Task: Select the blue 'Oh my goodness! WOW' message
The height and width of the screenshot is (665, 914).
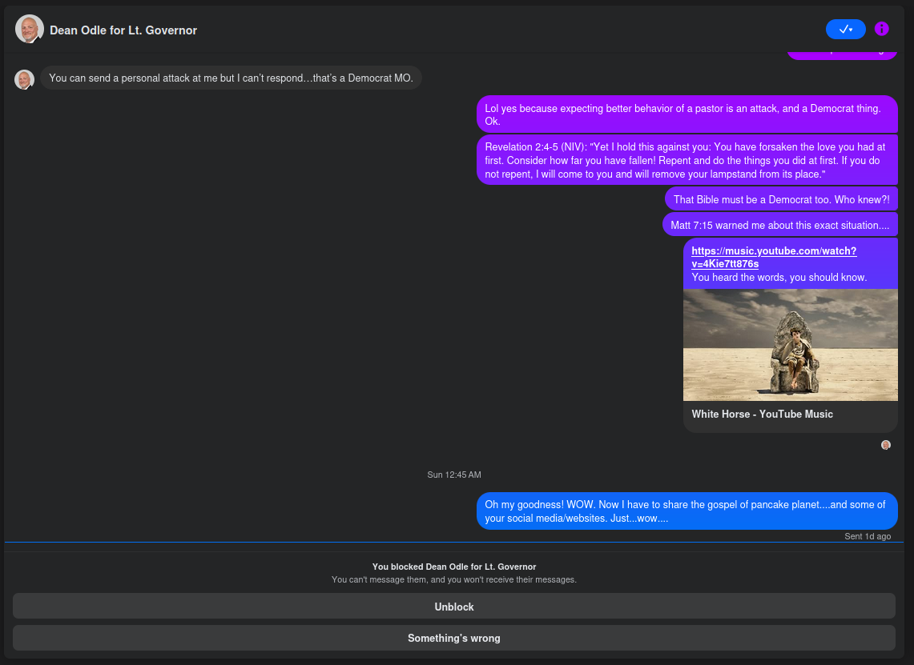Action: click(x=686, y=511)
